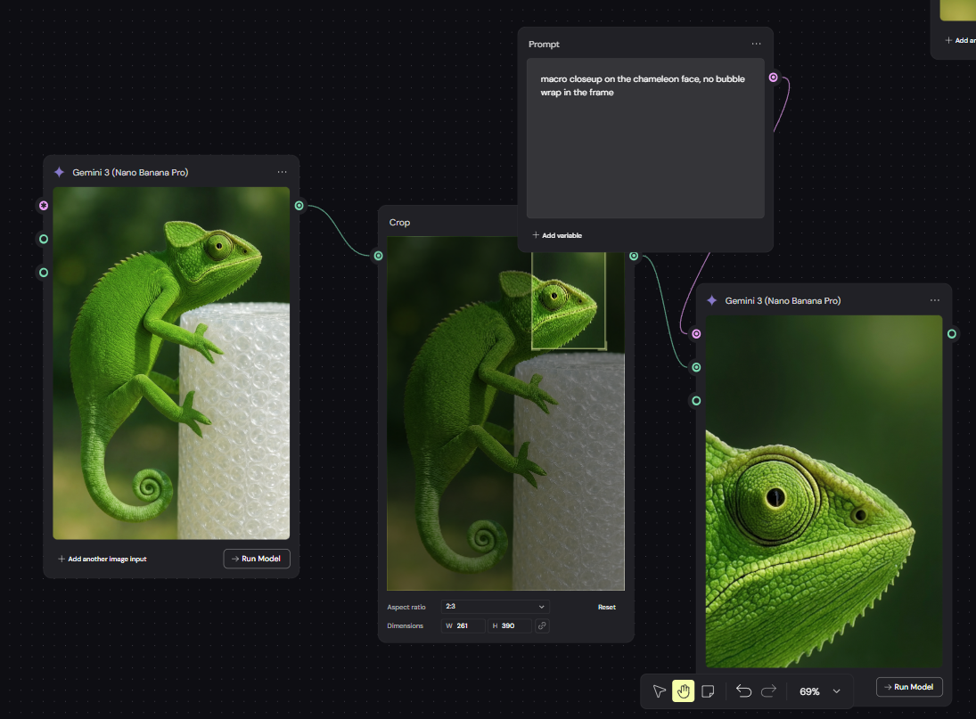Click the W dimension field showing 261
976x719 pixels.
[463, 625]
